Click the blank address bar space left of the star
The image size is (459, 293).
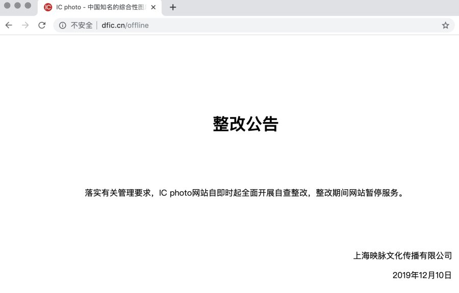[306, 25]
